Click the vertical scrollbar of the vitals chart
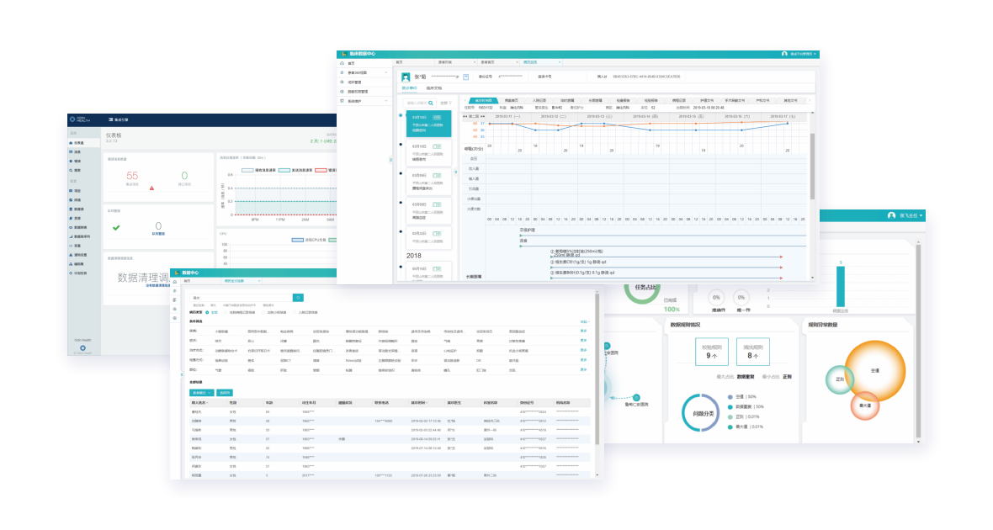 (x=812, y=160)
